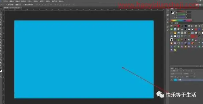Open the layer blend mode dropdown
The image size is (203, 104).
pos(176,74)
